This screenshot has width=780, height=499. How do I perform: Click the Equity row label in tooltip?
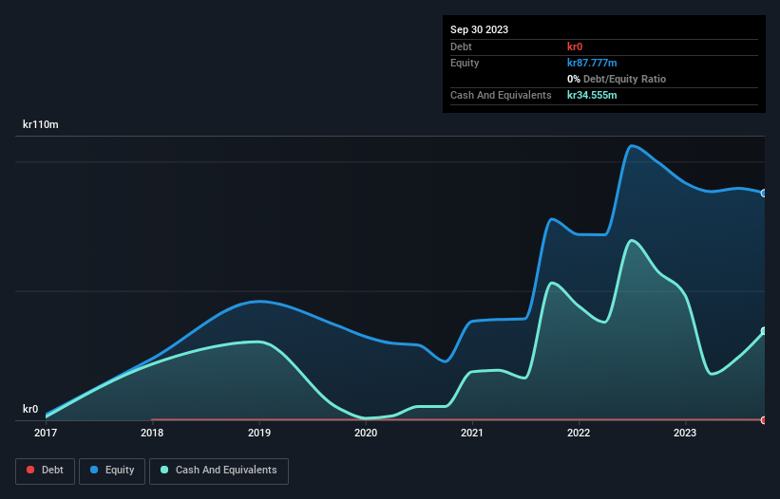pos(465,63)
